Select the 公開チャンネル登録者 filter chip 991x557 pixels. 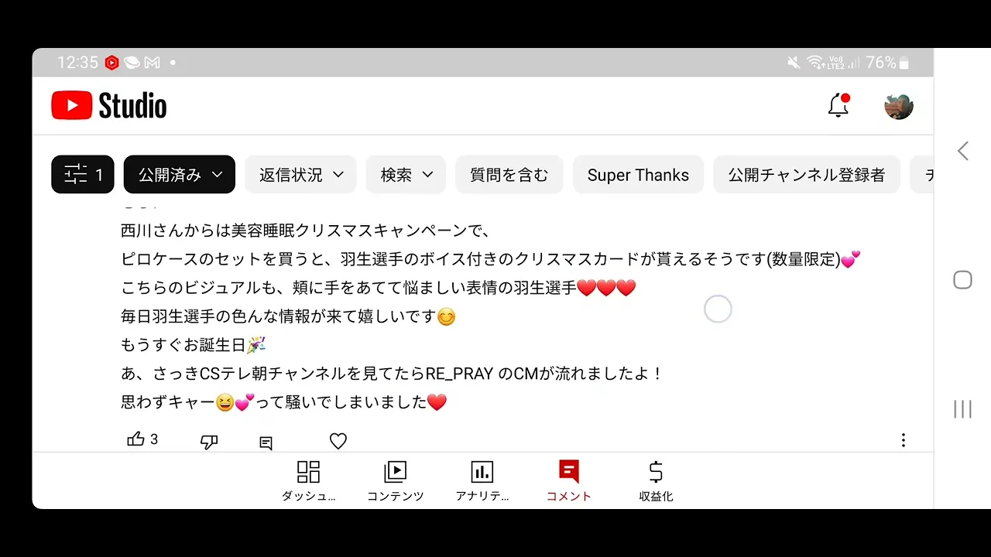pyautogui.click(x=807, y=175)
